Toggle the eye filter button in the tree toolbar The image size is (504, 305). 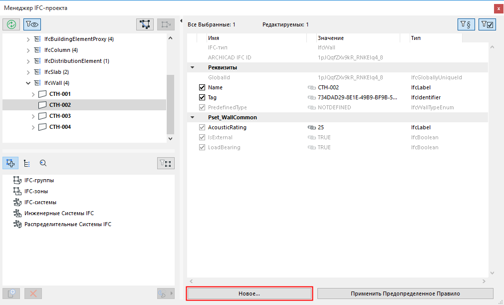(32, 24)
